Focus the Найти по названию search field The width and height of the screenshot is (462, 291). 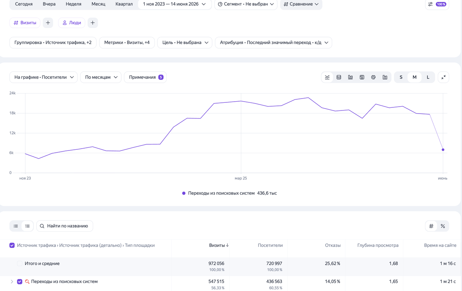point(65,226)
